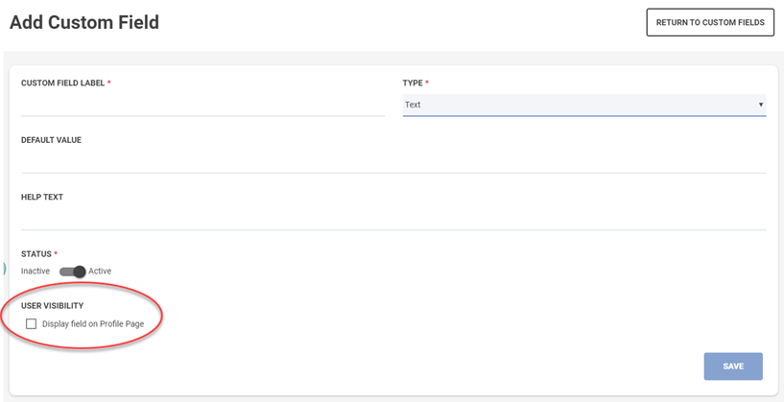Screen dimensions: 784x402
Task: Click the Display field on Profile Page text
Action: pyautogui.click(x=93, y=324)
